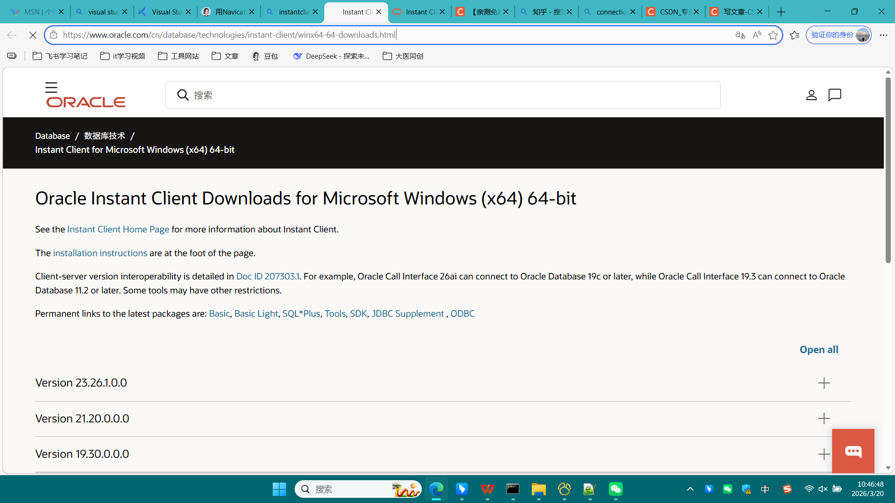Open the 工具网站 bookmark folder
The image size is (895, 503).
pos(179,56)
